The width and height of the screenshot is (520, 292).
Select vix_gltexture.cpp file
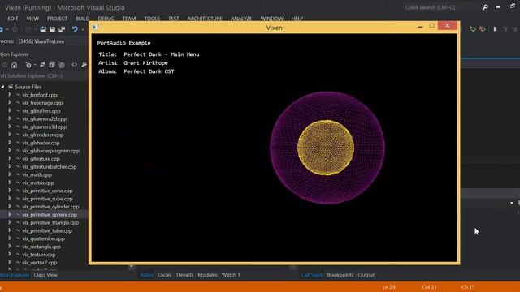[x=41, y=159]
